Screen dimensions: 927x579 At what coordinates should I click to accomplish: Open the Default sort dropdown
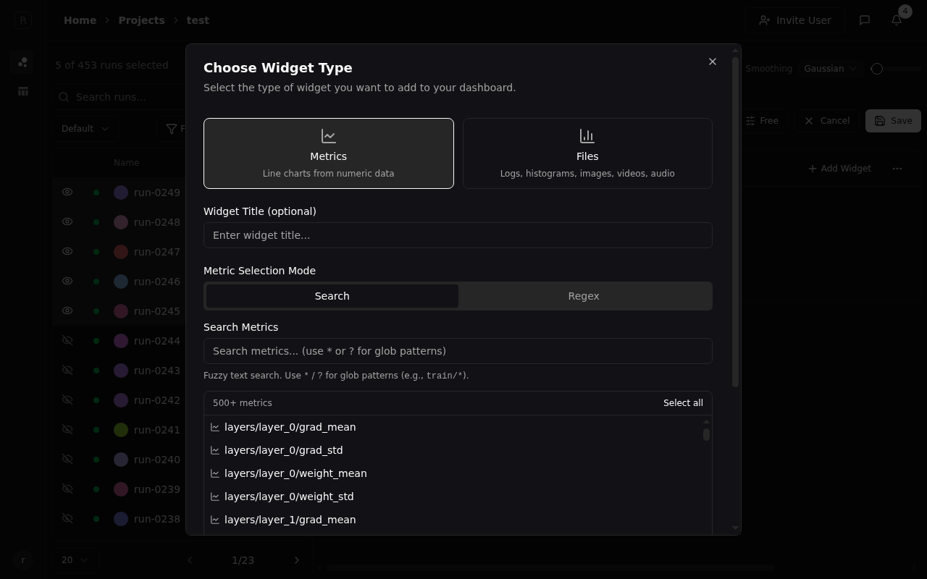[x=85, y=128]
